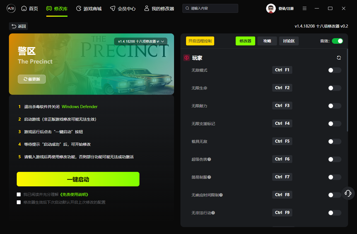This screenshot has height=234, width=357.
Task: Click Ctrl F4 hotkey for 无限支援标记
Action: [x=282, y=123]
